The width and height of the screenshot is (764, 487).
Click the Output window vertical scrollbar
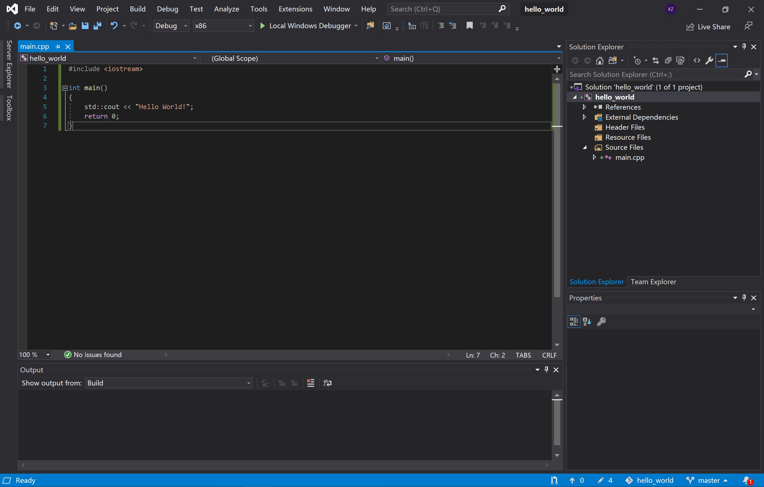point(557,425)
